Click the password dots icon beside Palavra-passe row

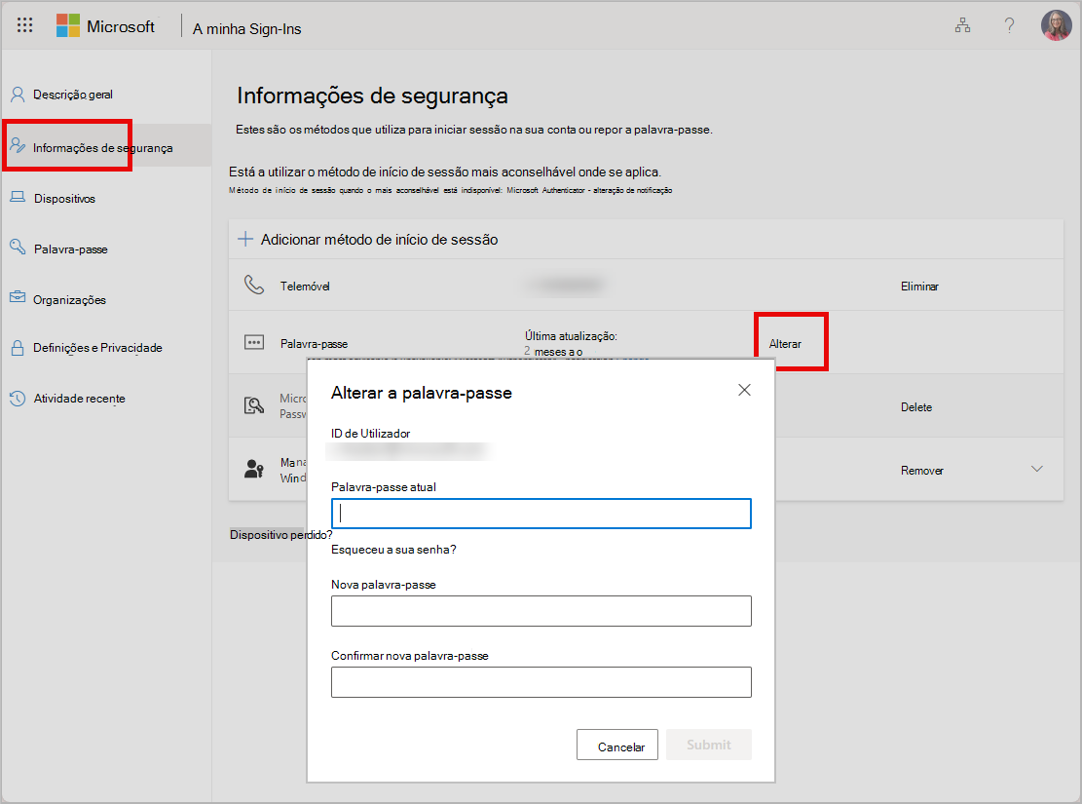(x=254, y=343)
